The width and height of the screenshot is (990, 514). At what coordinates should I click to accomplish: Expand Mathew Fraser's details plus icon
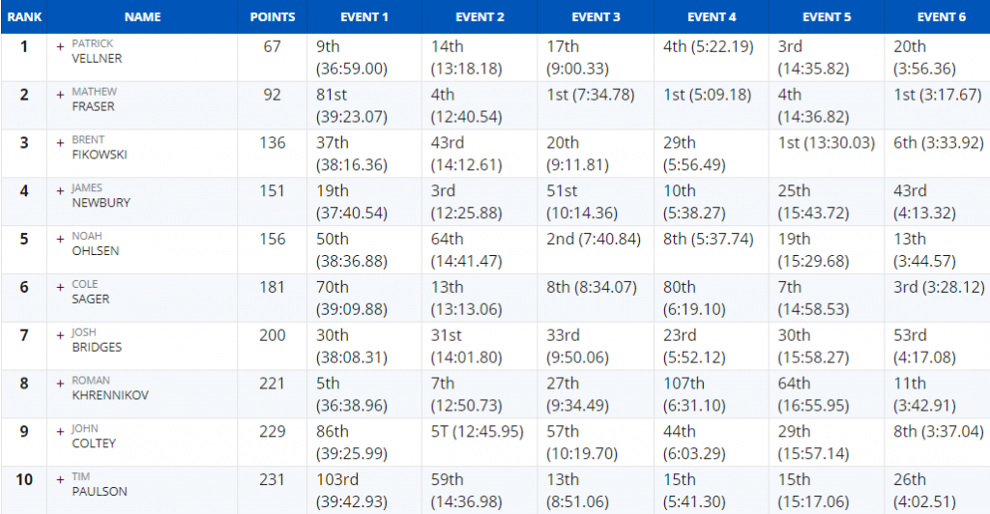[61, 95]
